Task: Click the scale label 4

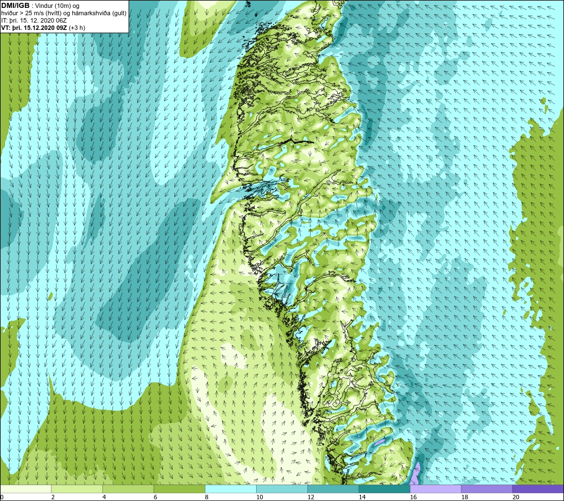Action: tap(104, 497)
